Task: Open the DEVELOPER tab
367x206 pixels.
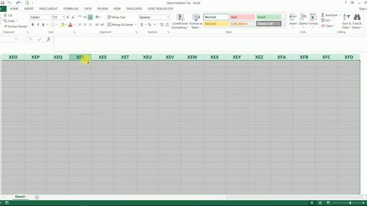Action: (134, 9)
